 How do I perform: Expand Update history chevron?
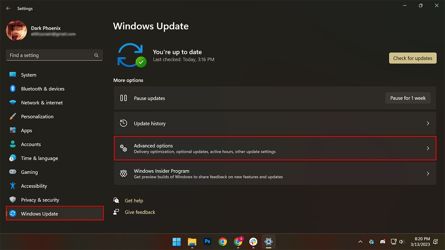(x=428, y=123)
